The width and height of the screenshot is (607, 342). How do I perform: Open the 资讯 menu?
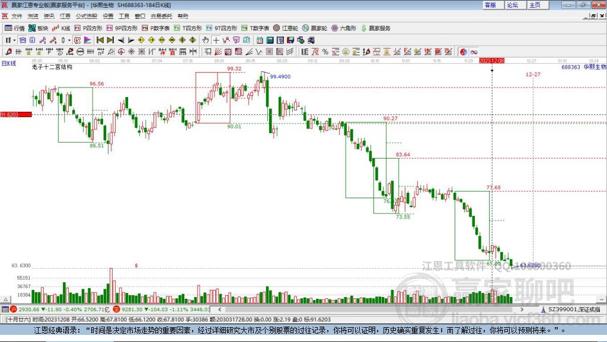[x=49, y=16]
